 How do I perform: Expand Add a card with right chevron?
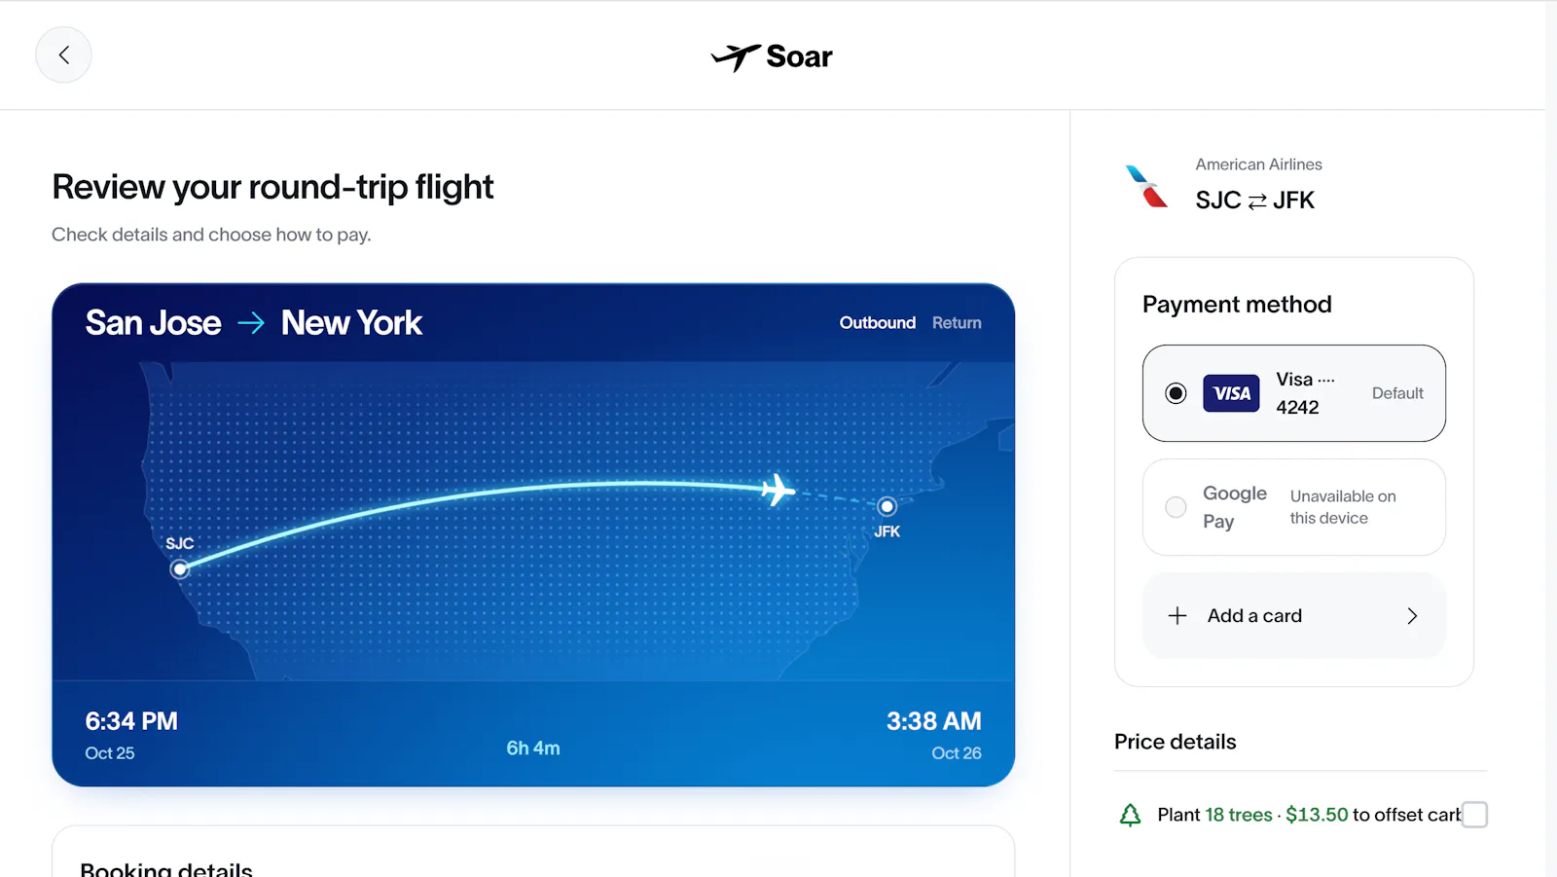click(1412, 616)
